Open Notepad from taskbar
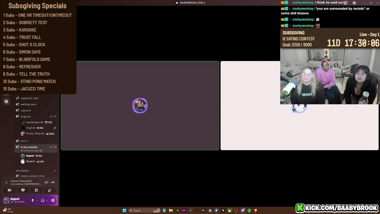The height and width of the screenshot is (214, 380). [164, 210]
